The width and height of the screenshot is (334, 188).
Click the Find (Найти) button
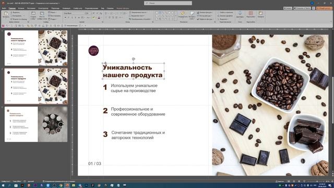225,13
